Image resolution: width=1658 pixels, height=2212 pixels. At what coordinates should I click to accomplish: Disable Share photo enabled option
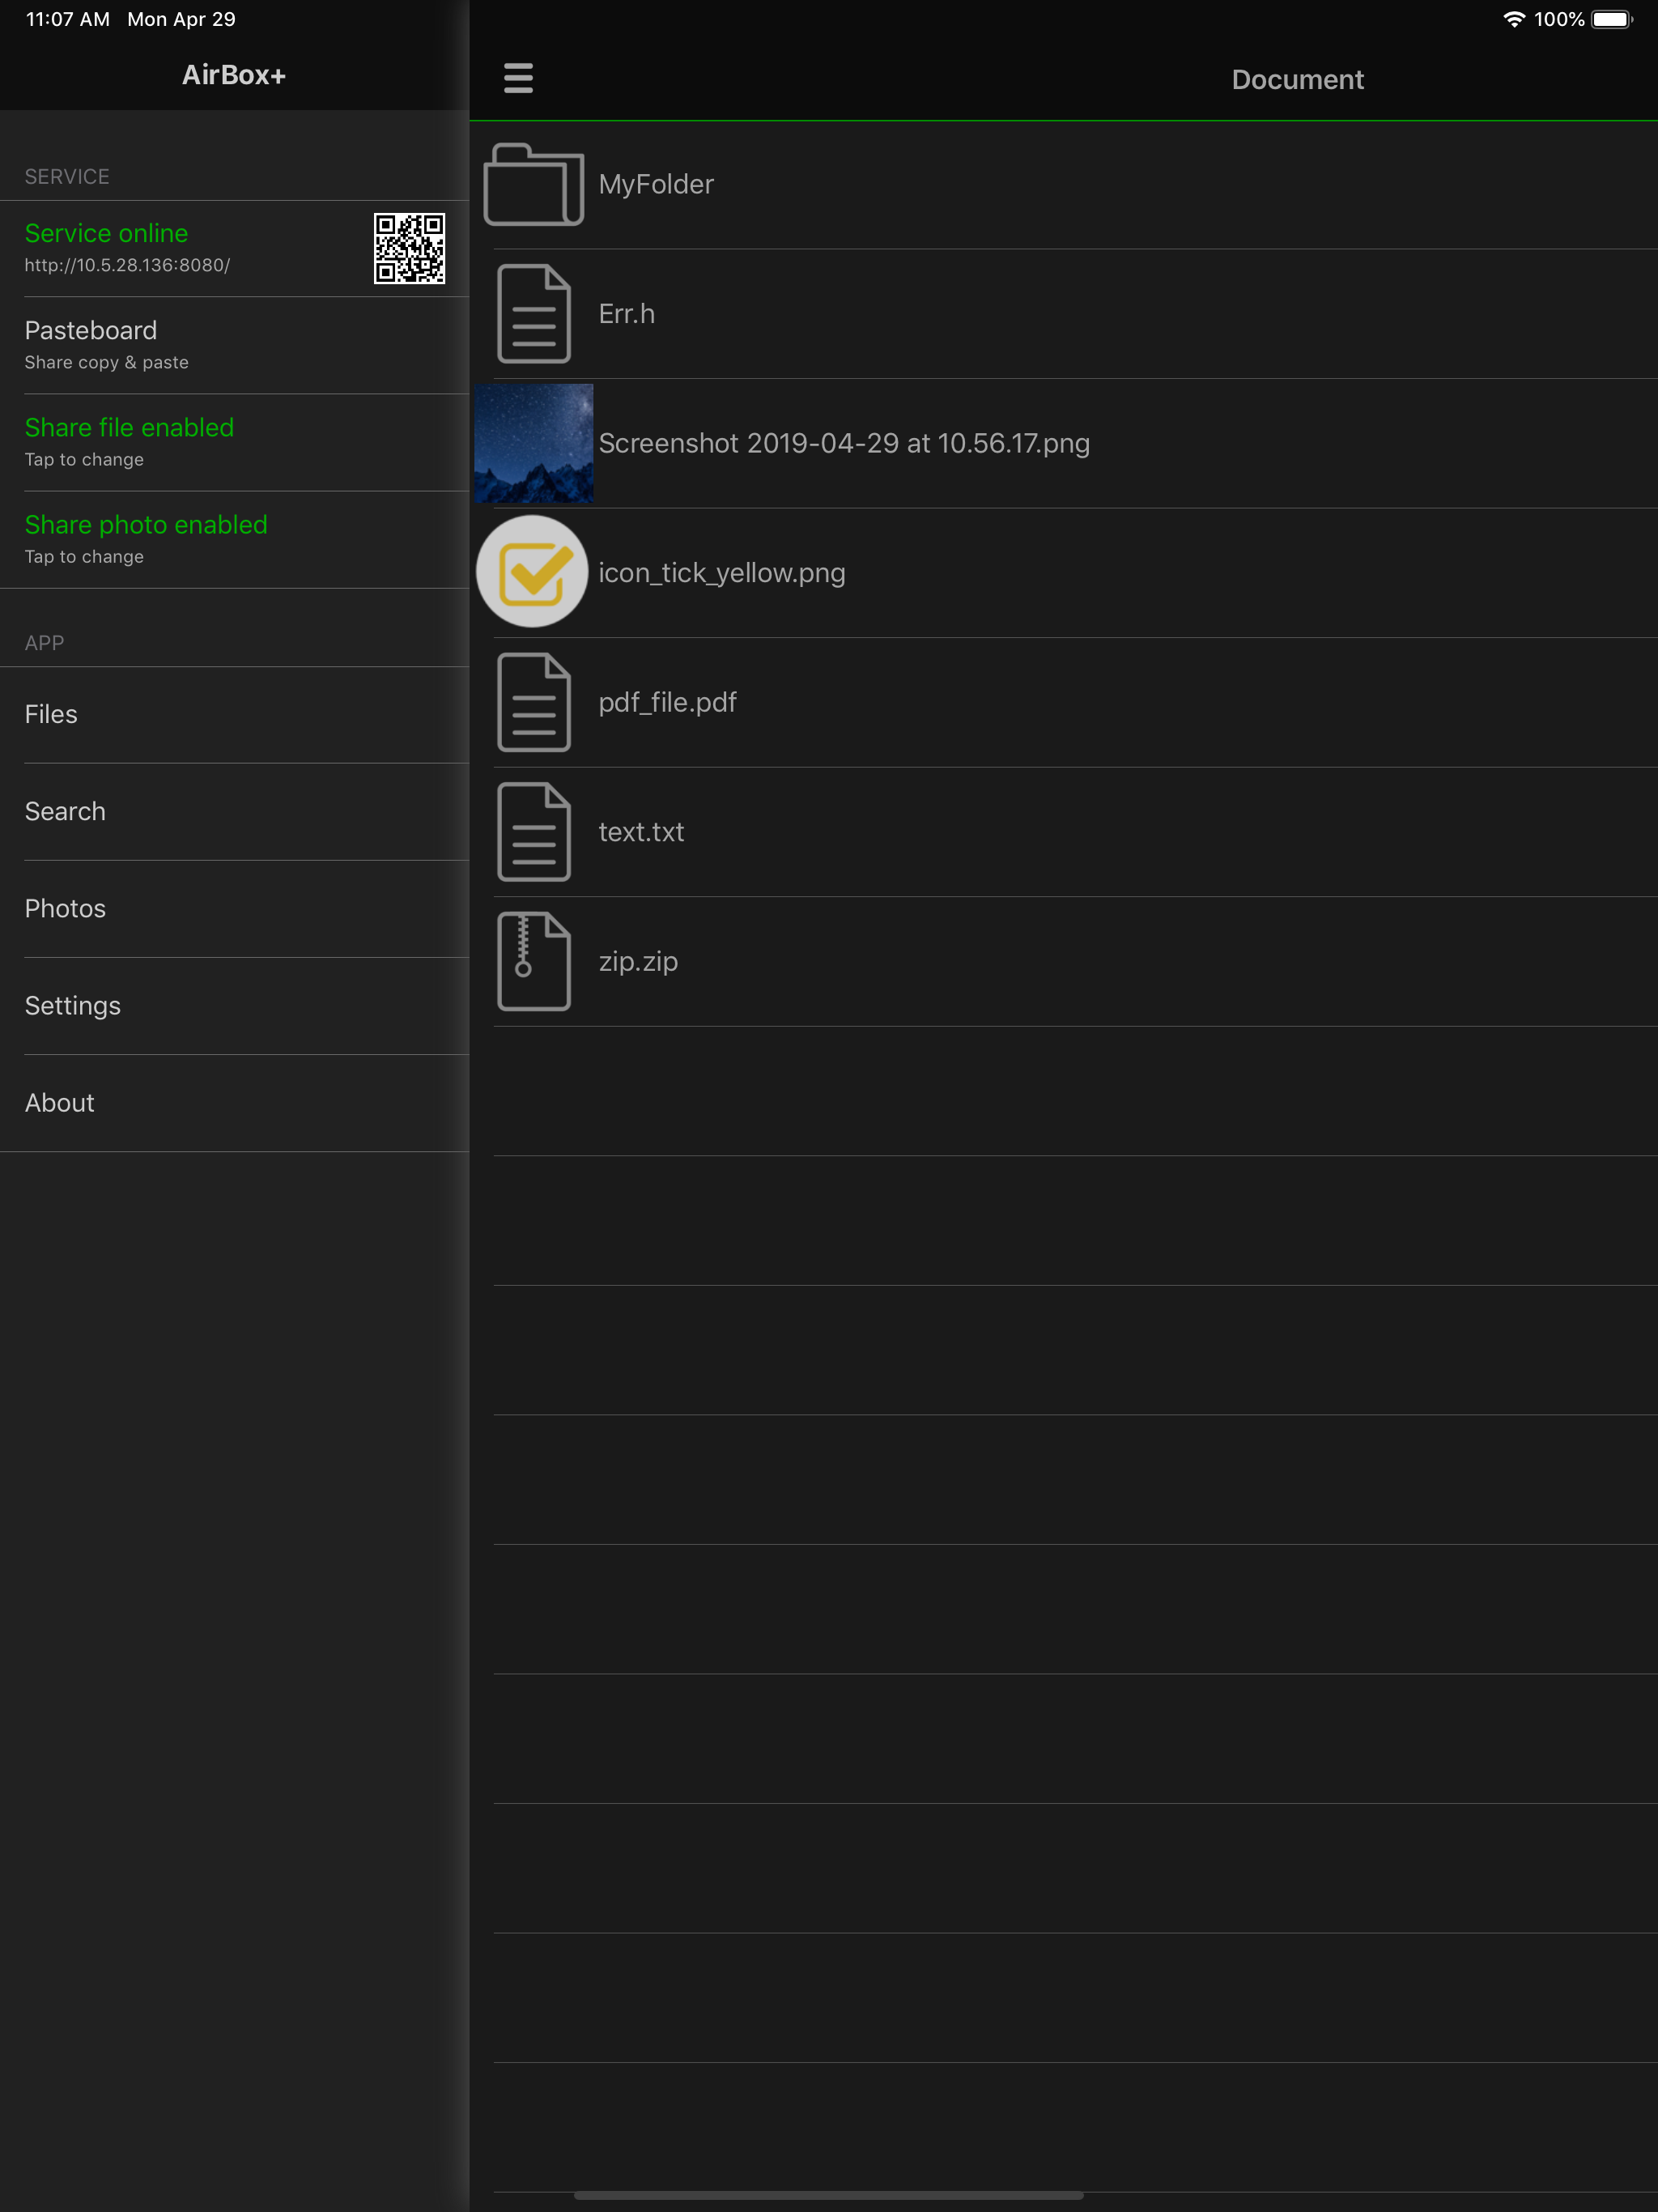click(146, 525)
